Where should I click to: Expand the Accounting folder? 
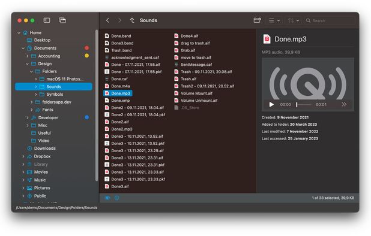[28, 56]
